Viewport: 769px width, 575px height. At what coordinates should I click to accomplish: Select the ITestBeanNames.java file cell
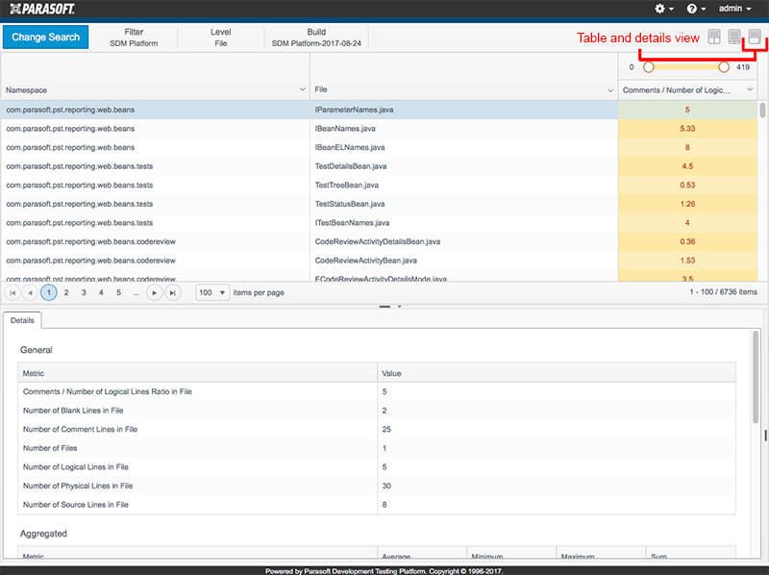coord(464,223)
